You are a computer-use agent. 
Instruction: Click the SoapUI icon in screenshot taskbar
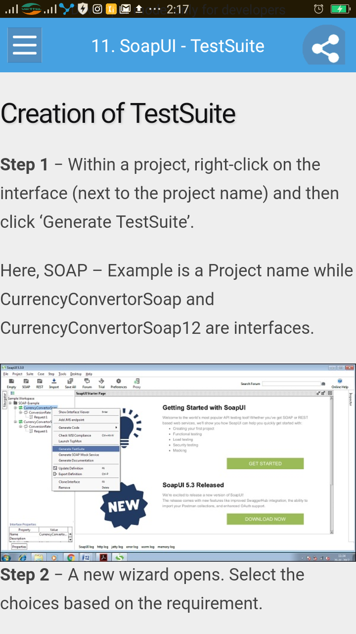tap(120, 558)
